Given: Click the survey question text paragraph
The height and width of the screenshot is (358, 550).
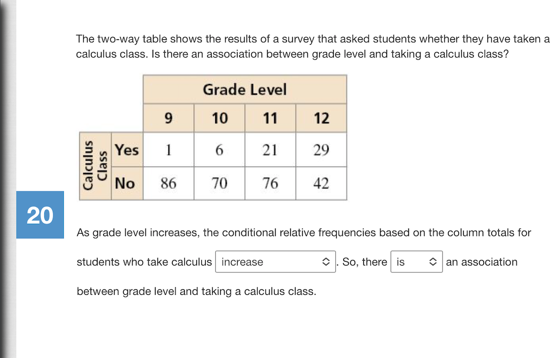Looking at the screenshot, I should (x=299, y=46).
